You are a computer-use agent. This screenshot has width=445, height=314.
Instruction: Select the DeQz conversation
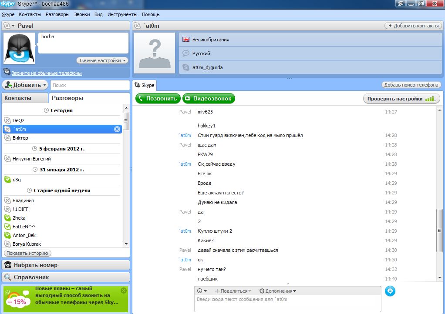point(62,120)
